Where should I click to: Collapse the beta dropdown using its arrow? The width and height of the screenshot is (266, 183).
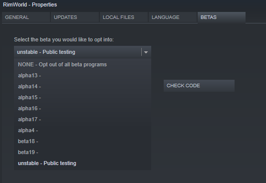146,52
